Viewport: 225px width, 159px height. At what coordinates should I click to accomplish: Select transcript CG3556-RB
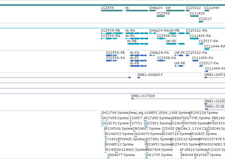[x=112, y=33]
